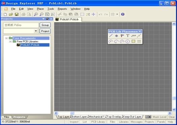Open the Tools menu
The width and height of the screenshot is (177, 125).
[x=51, y=9]
